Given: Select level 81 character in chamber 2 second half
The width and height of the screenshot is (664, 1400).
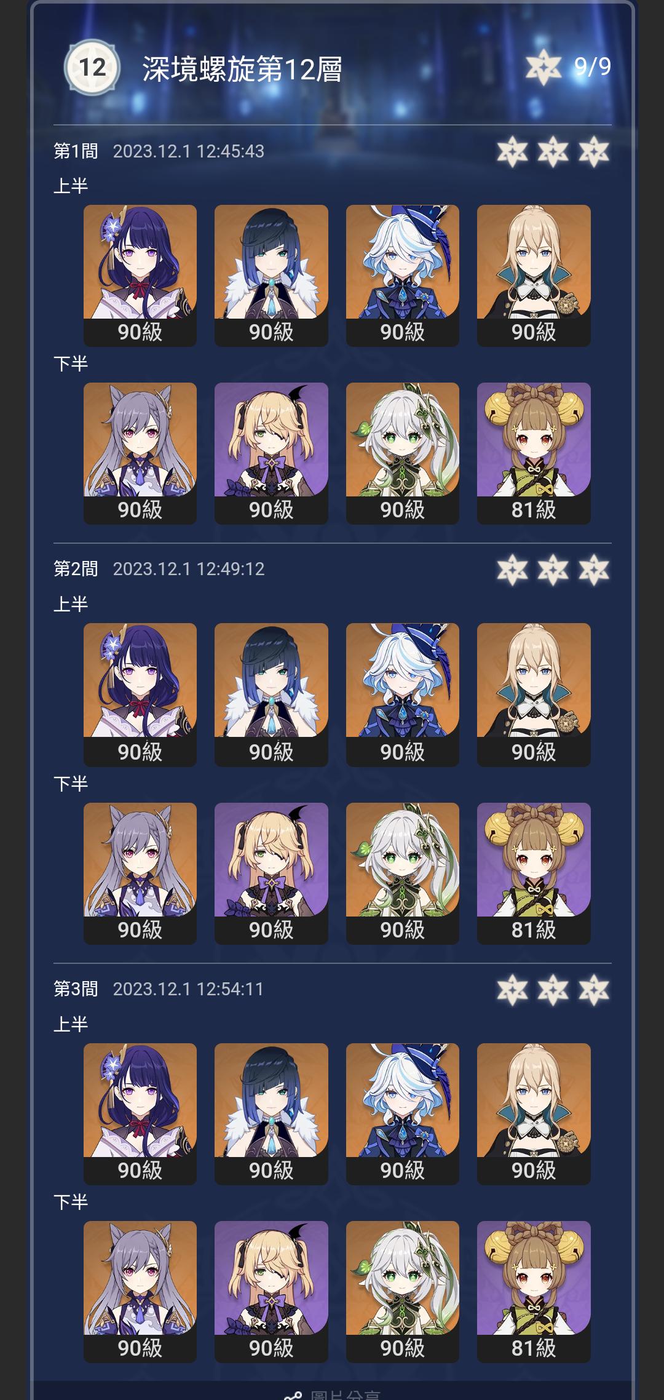Looking at the screenshot, I should coord(534,873).
